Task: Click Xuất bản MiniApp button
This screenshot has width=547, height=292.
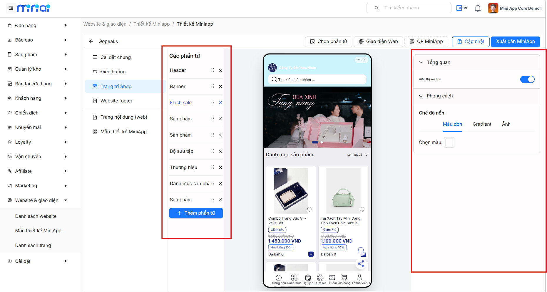Action: 516,42
